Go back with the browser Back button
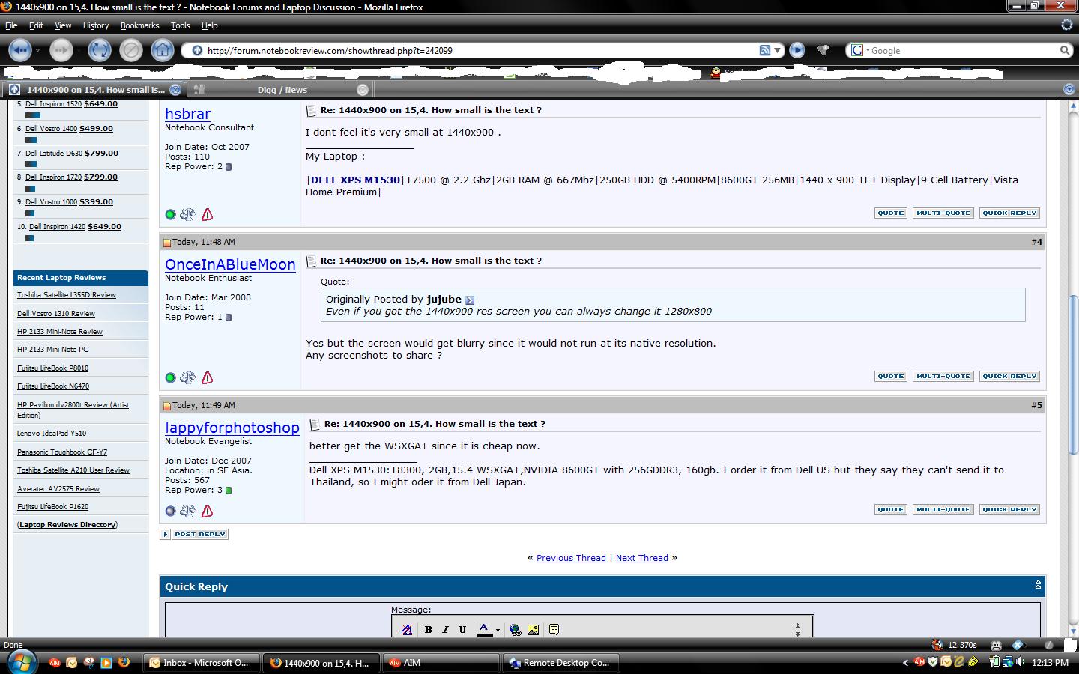This screenshot has width=1079, height=674. pos(20,50)
